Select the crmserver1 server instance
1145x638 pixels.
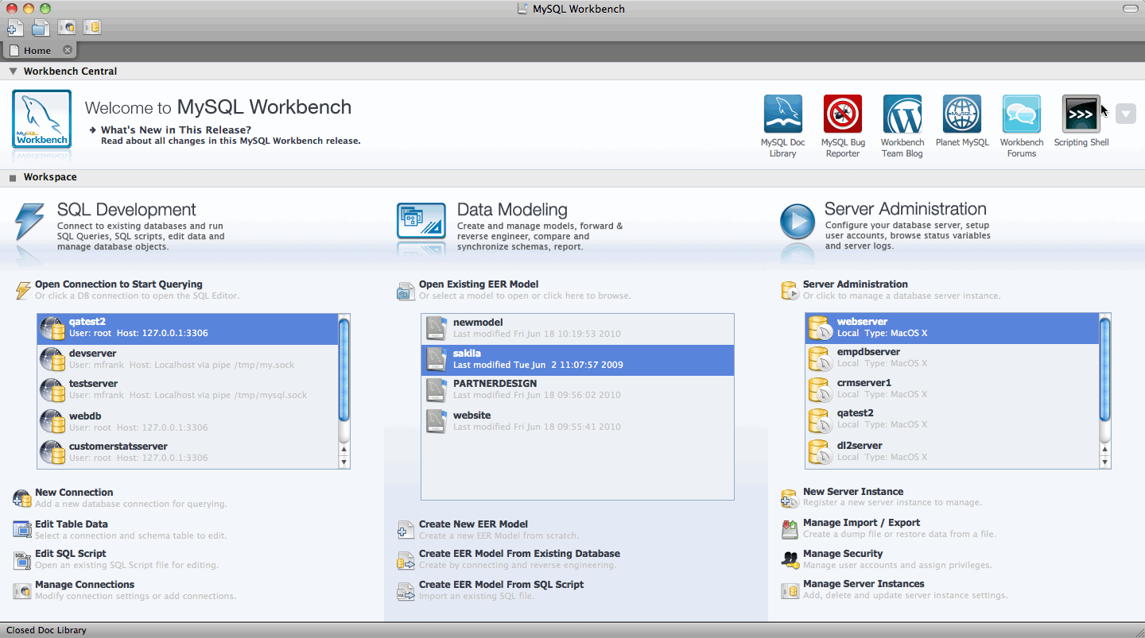tap(952, 389)
